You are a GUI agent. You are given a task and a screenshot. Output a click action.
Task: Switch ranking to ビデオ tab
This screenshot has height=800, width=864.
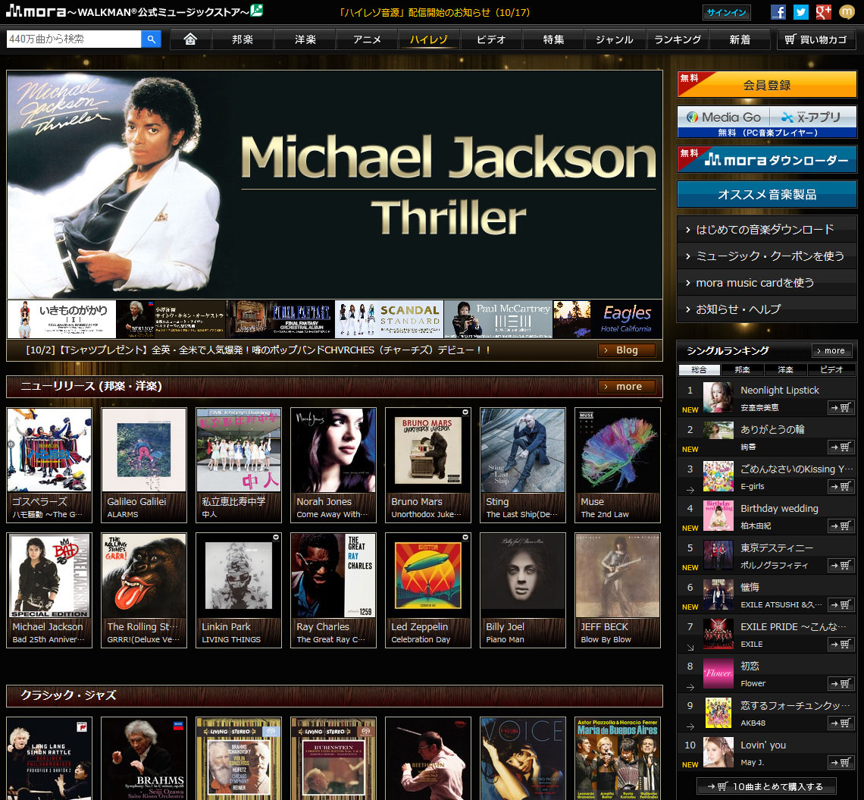pyautogui.click(x=831, y=369)
